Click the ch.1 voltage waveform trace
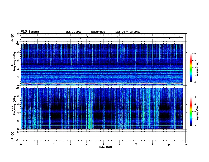Viewport: 209px width, 162px height. [x=102, y=38]
